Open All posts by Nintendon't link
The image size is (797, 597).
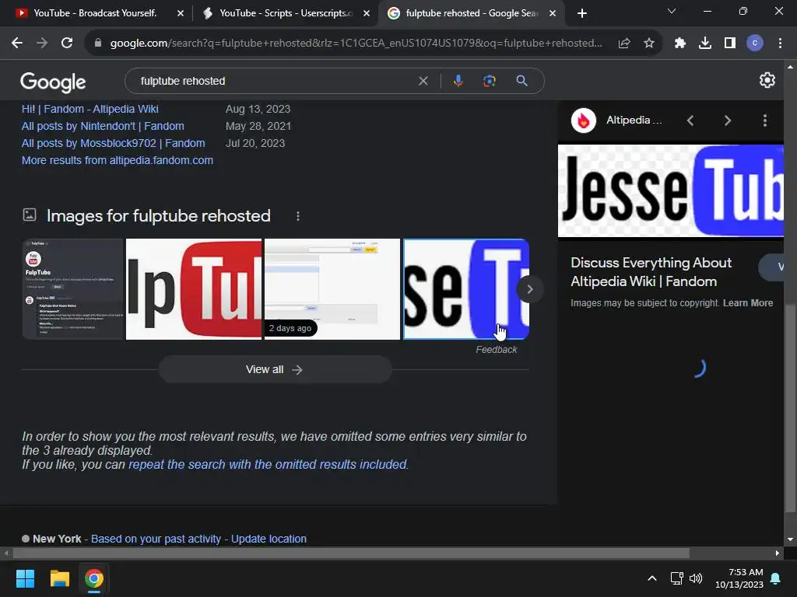103,126
